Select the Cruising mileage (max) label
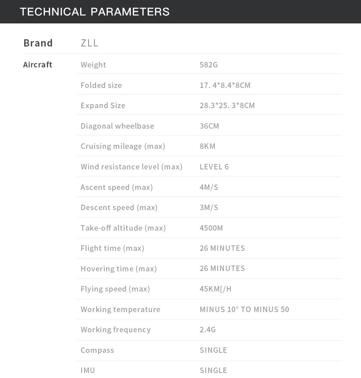This screenshot has width=361, height=378. pyautogui.click(x=123, y=146)
